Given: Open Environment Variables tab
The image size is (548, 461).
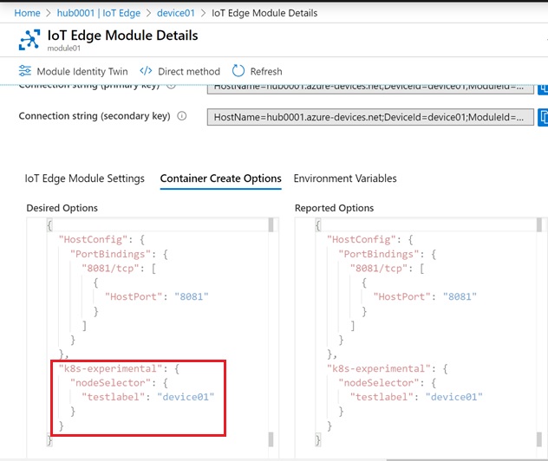Looking at the screenshot, I should (345, 179).
